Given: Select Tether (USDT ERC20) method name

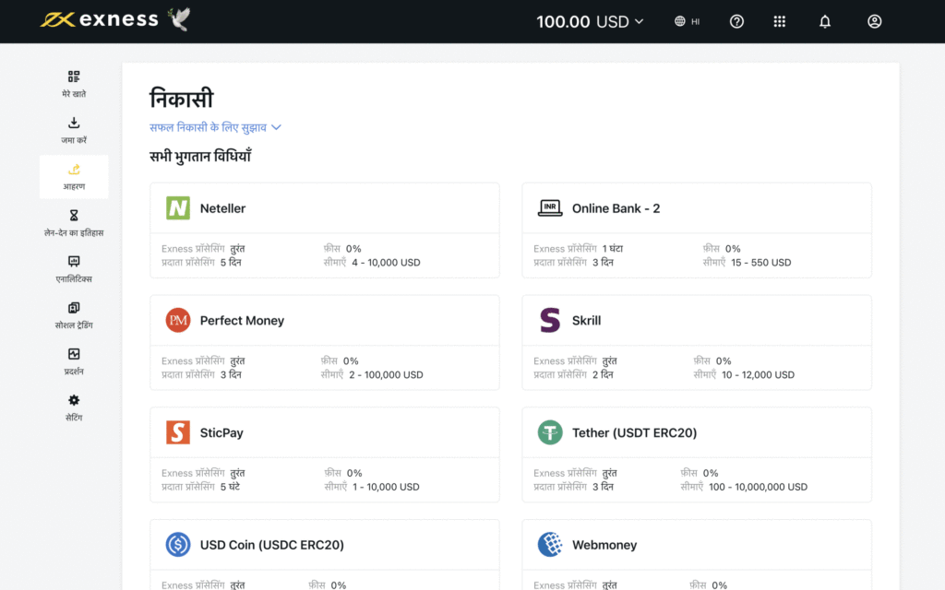Looking at the screenshot, I should [634, 433].
